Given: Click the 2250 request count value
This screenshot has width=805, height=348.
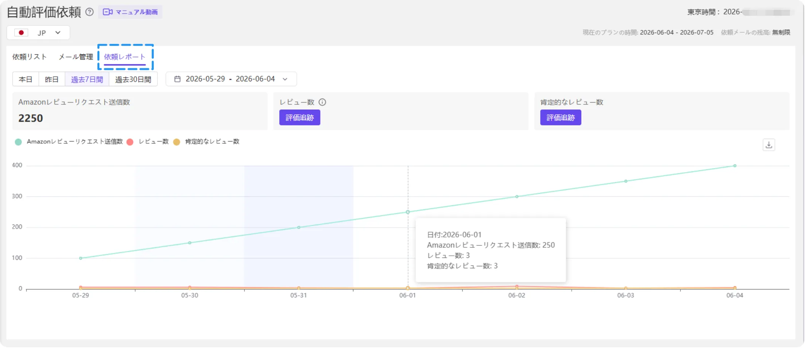Looking at the screenshot, I should tap(31, 118).
